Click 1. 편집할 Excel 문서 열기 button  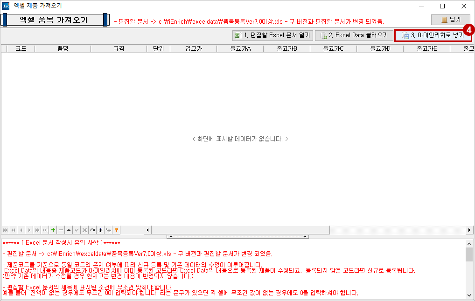coord(272,35)
